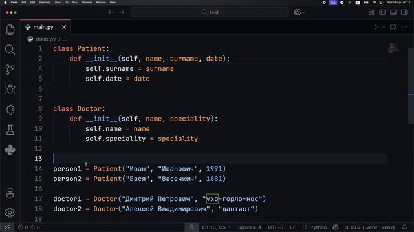Open the Manage gear menu

pyautogui.click(x=10, y=213)
